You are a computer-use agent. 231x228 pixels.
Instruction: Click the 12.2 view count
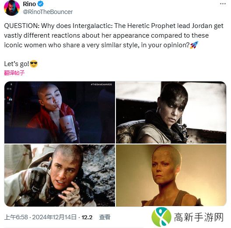pos(87,217)
